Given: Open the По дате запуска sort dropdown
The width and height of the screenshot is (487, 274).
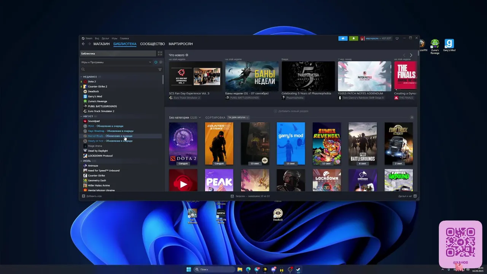Looking at the screenshot, I should tap(238, 117).
